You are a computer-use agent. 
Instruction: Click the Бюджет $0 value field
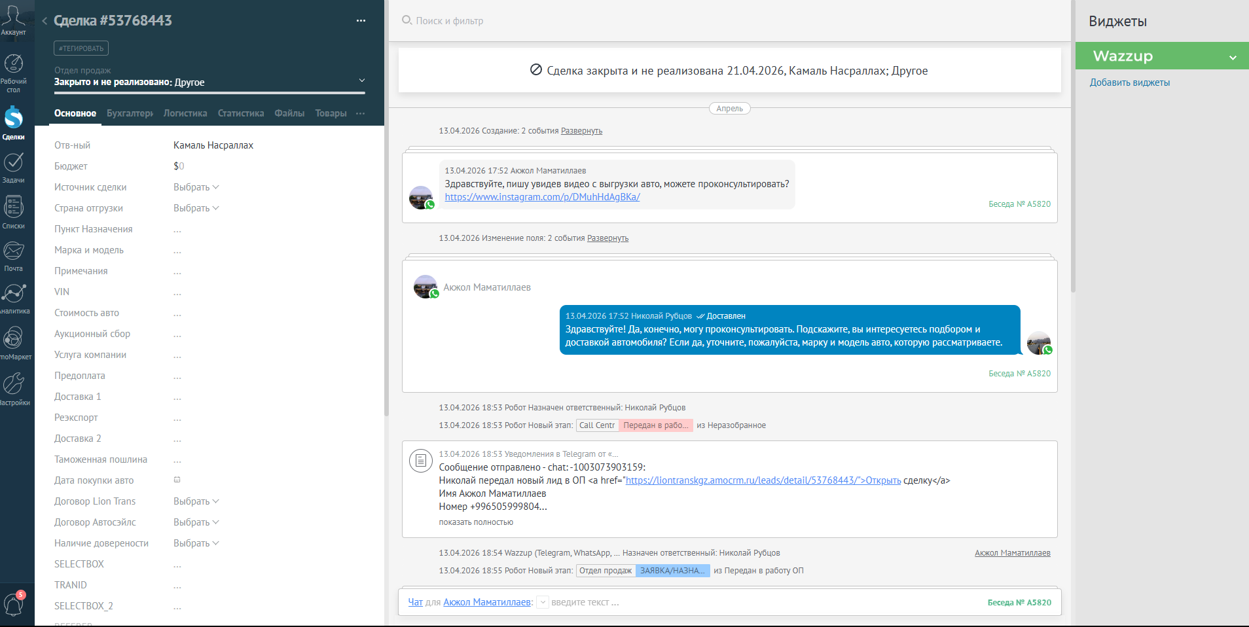(179, 166)
